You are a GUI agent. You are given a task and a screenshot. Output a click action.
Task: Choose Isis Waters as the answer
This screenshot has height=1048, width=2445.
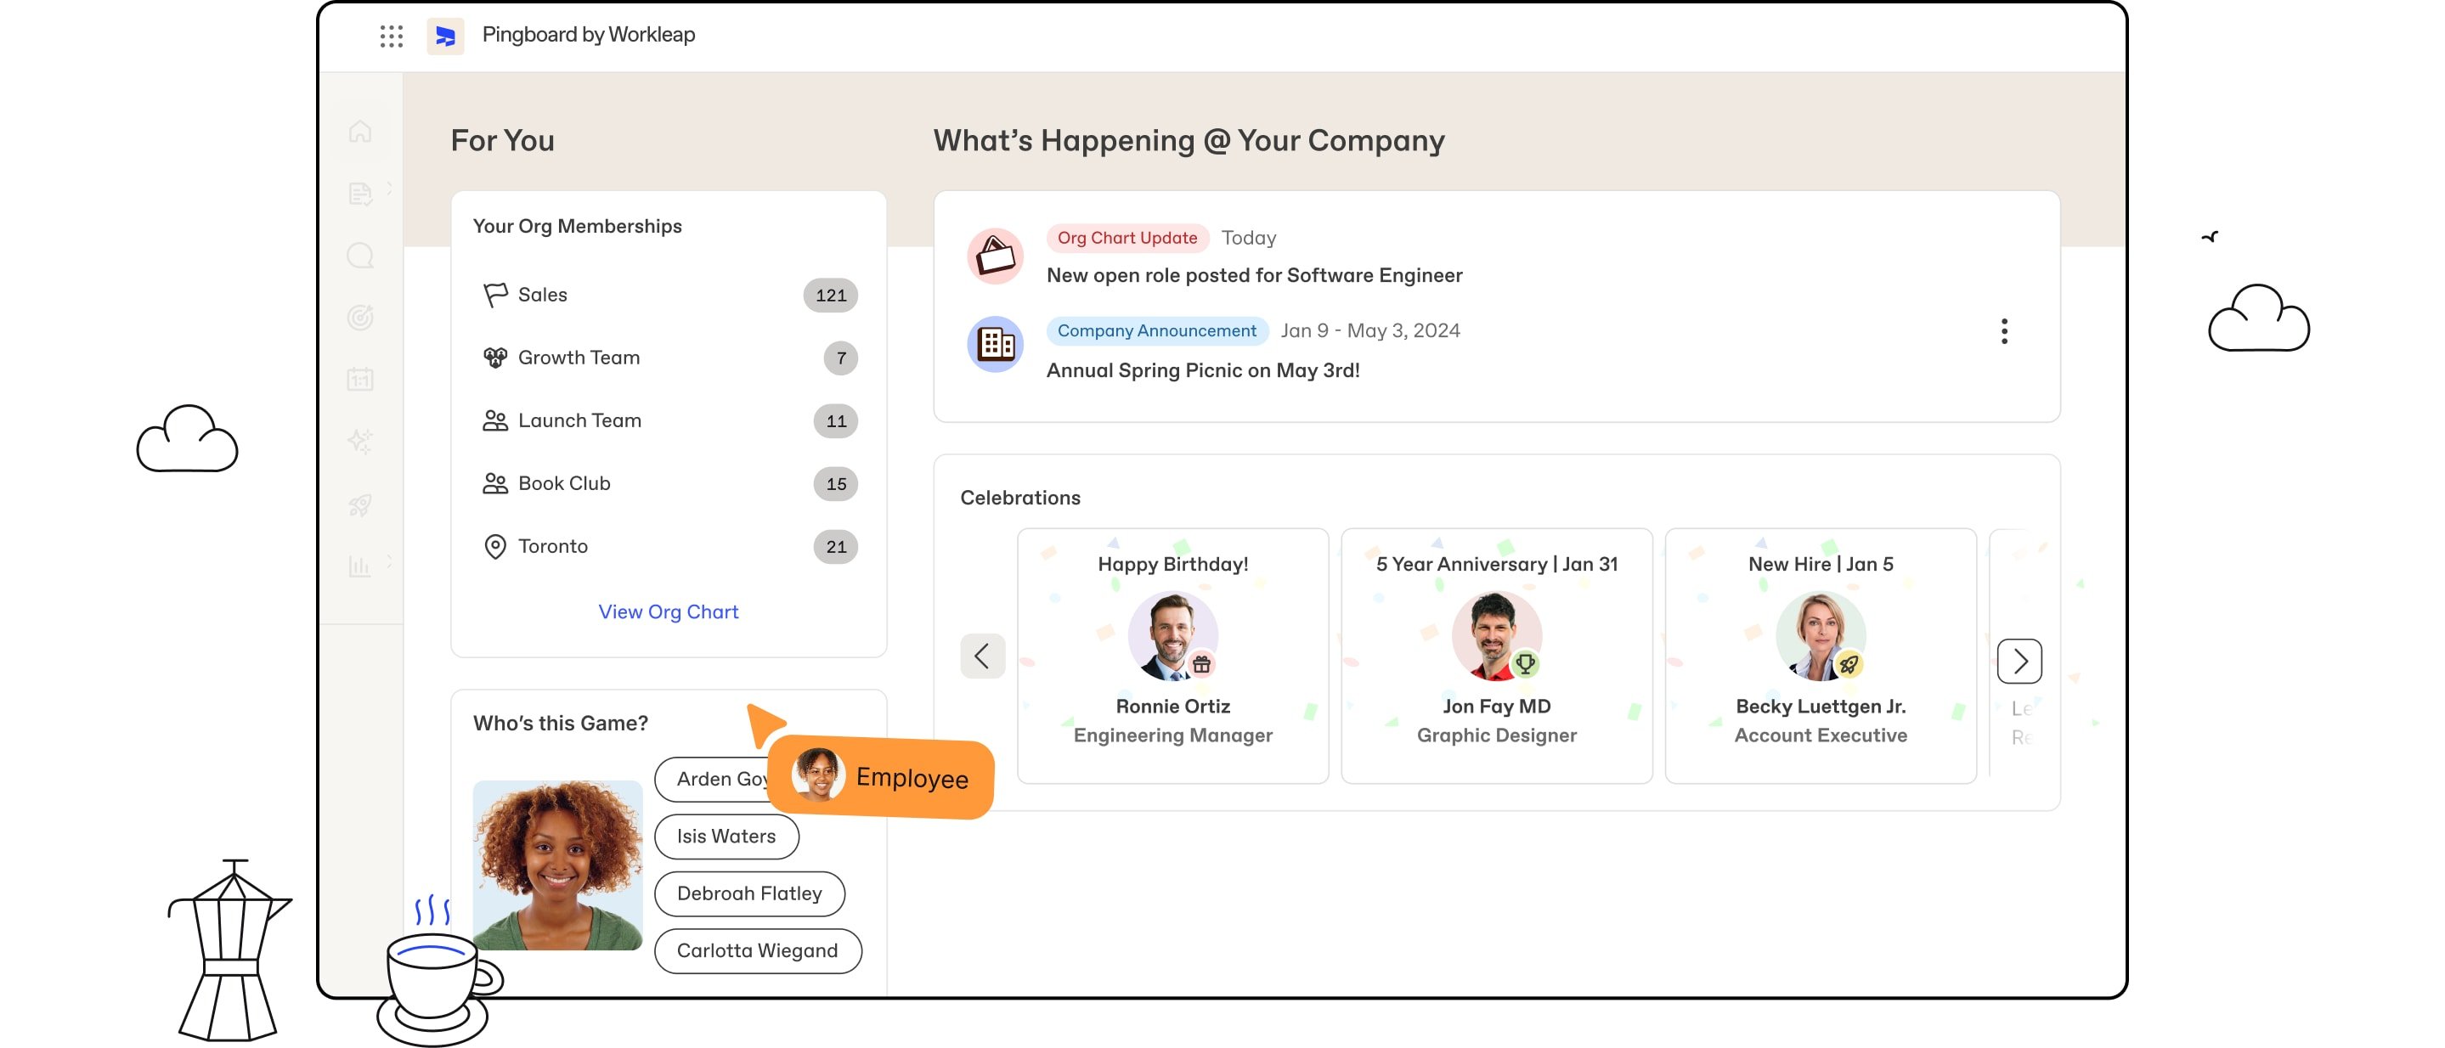coord(726,837)
